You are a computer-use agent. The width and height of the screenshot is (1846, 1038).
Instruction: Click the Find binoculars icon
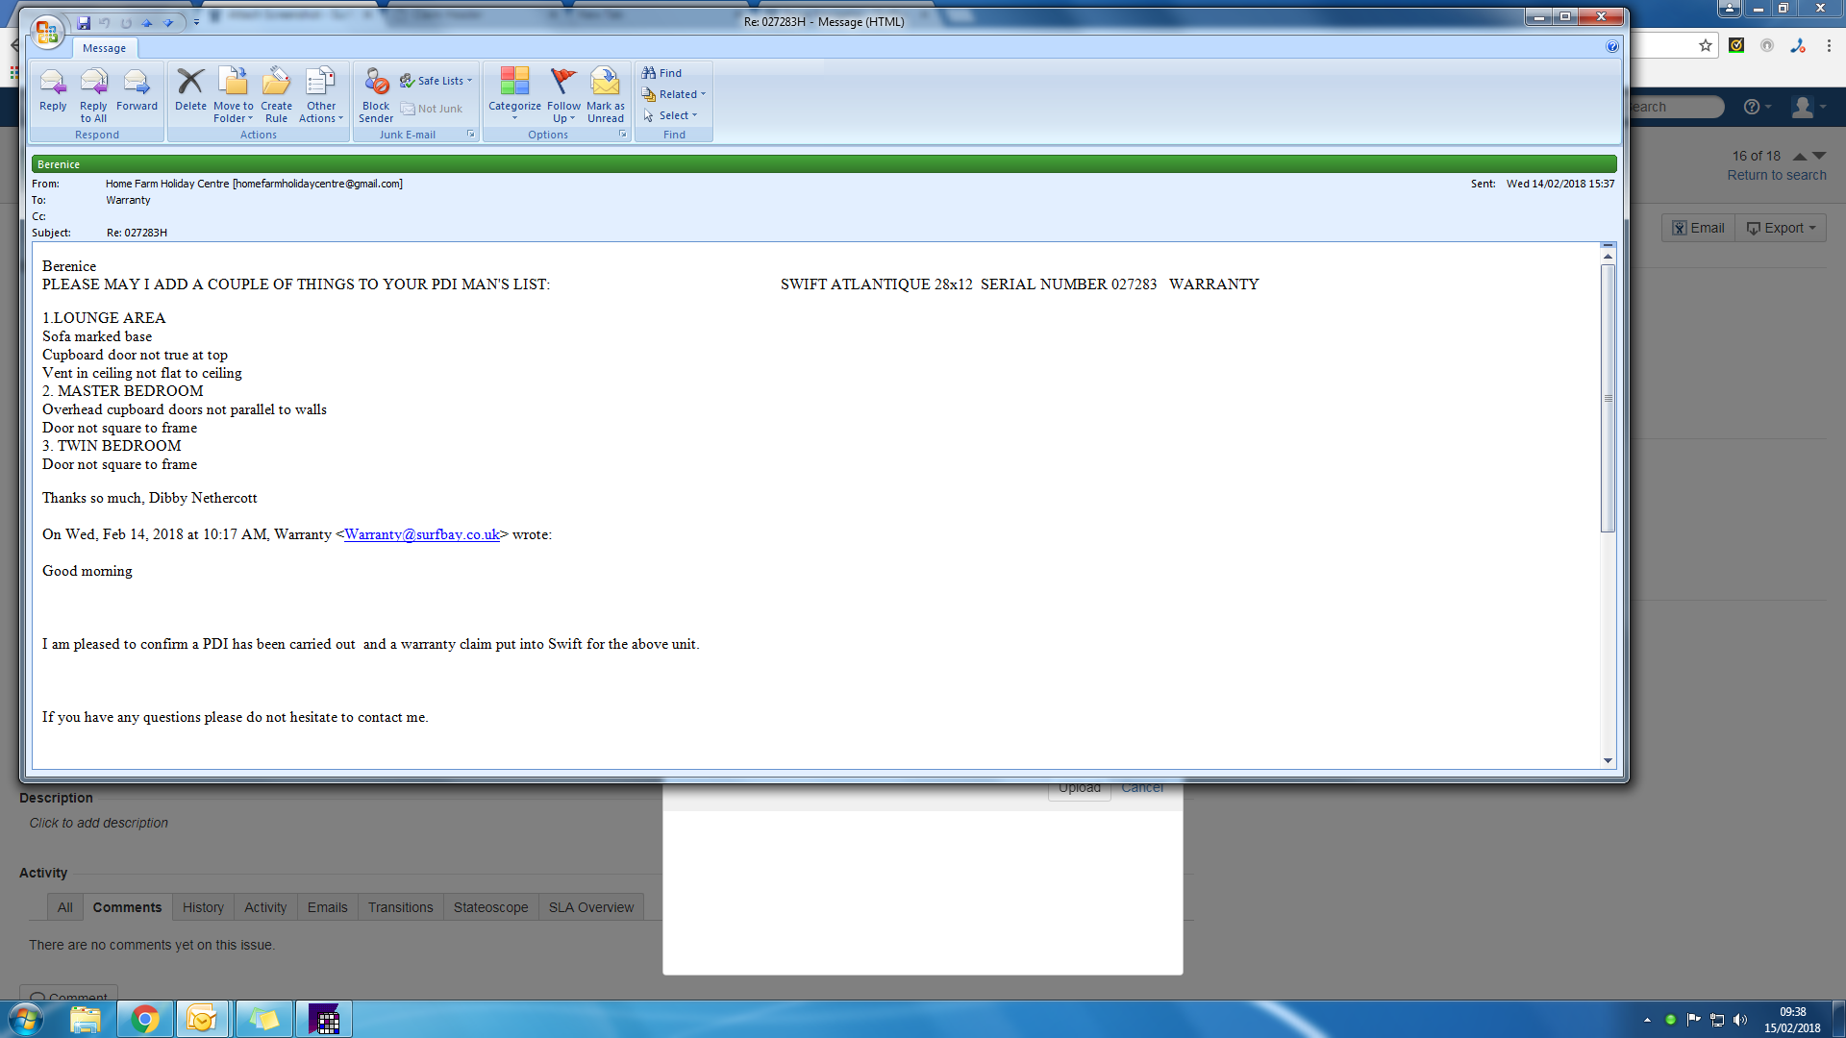point(649,73)
